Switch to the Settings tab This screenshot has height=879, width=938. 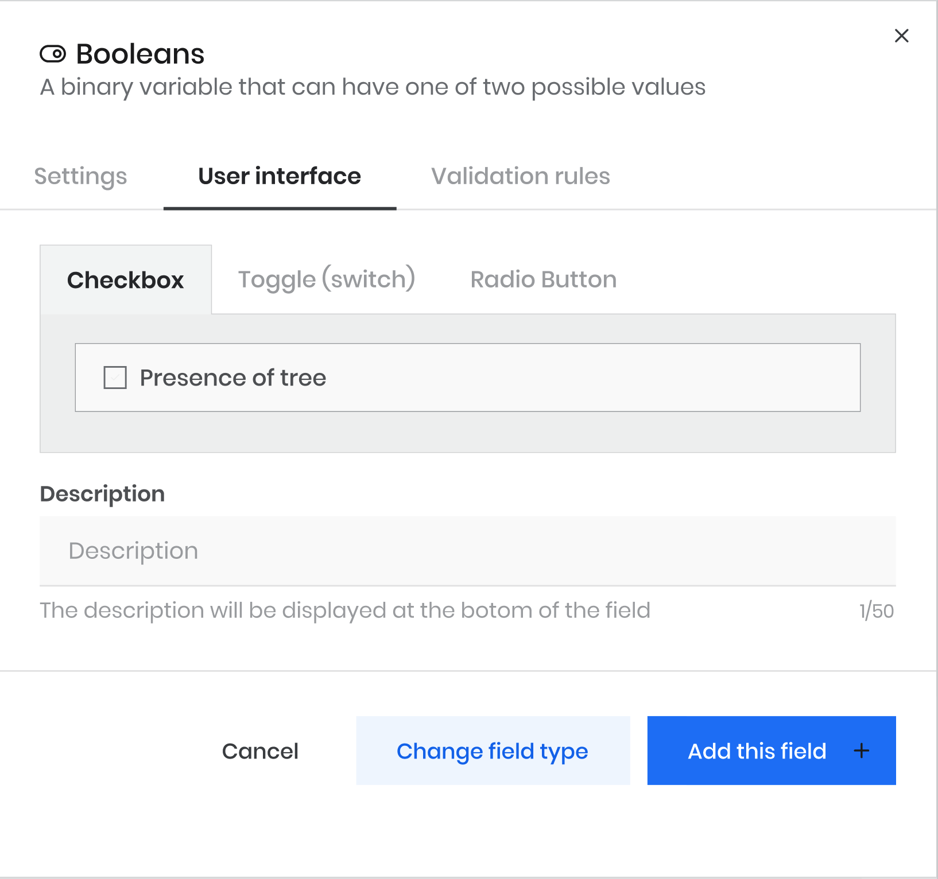point(80,177)
